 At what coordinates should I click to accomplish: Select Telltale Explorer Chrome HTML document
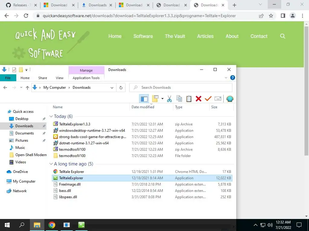coord(142,172)
